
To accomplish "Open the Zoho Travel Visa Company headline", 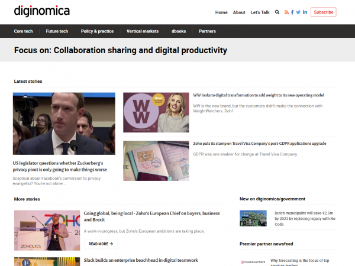I will coord(260,144).
